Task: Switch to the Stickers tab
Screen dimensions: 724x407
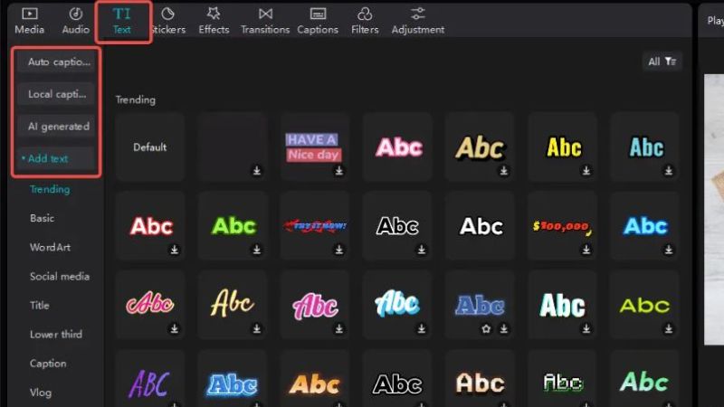Action: click(x=168, y=21)
